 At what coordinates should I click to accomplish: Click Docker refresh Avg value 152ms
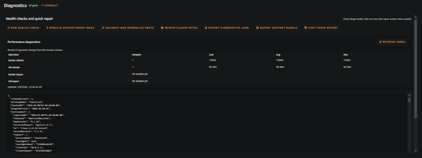tap(280, 60)
